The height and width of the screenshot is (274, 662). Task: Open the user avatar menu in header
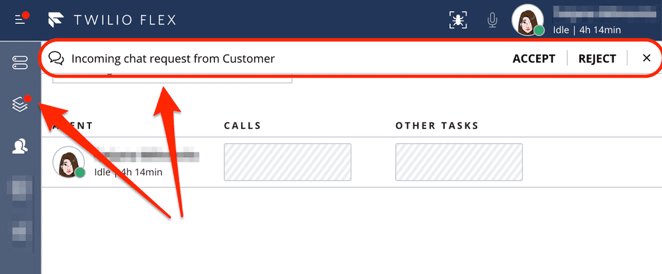[528, 20]
